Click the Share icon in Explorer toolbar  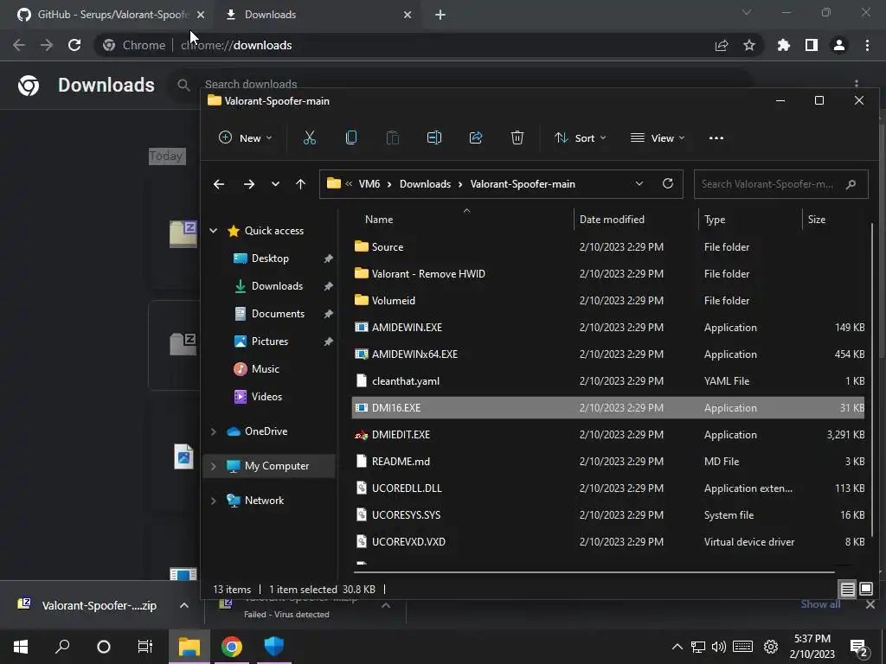click(x=476, y=137)
